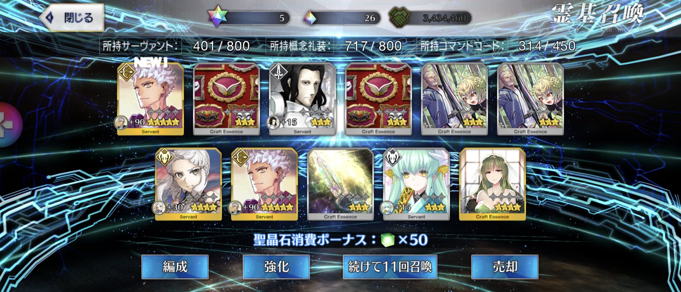Select the NEW 5-star Archer servant card
Image resolution: width=681 pixels, height=292 pixels.
tap(151, 99)
